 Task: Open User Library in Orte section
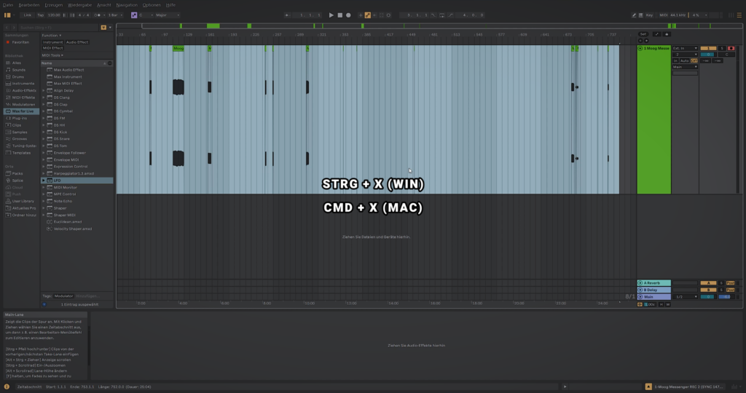click(23, 200)
